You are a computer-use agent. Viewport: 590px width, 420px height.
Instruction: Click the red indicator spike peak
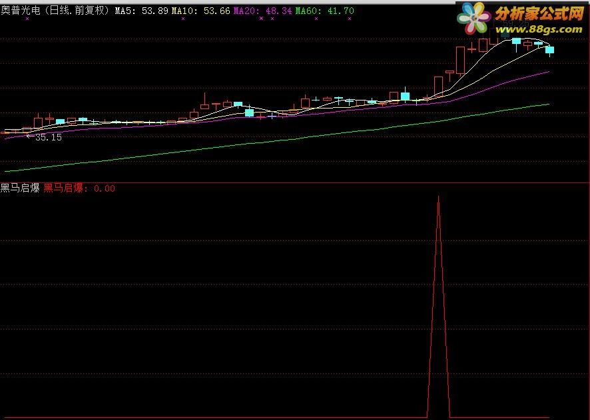pyautogui.click(x=438, y=197)
